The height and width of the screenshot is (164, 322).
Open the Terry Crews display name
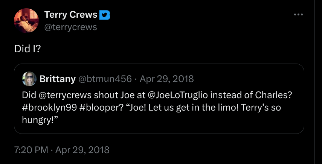pos(70,15)
